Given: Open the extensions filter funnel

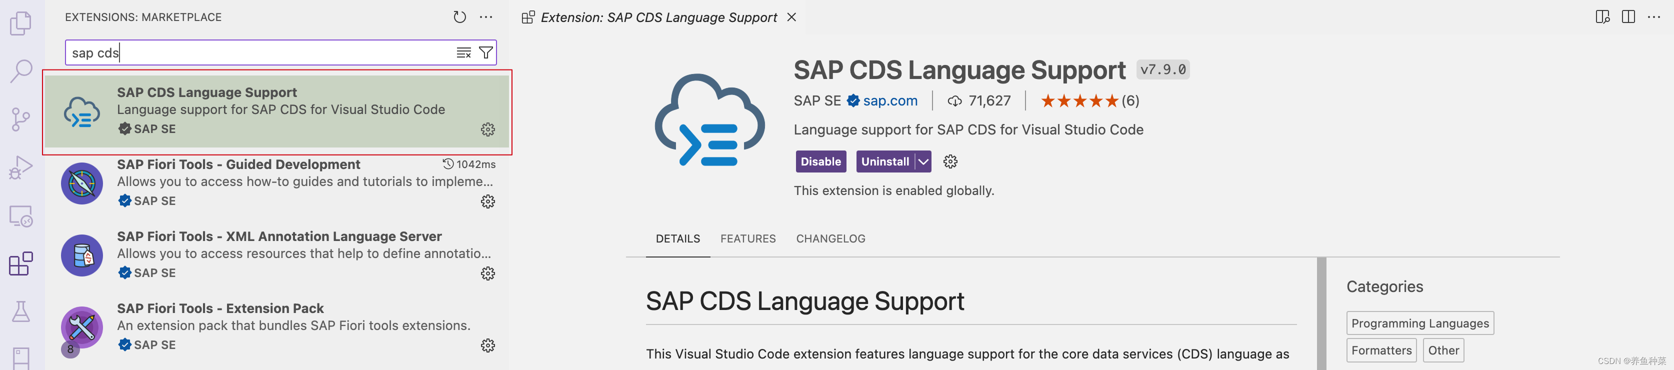Looking at the screenshot, I should (x=485, y=52).
